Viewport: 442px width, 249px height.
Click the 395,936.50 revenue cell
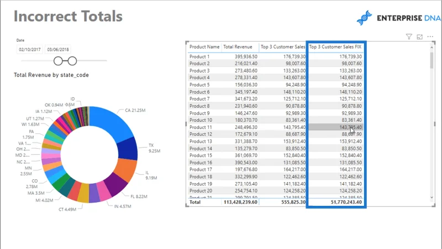coord(246,56)
